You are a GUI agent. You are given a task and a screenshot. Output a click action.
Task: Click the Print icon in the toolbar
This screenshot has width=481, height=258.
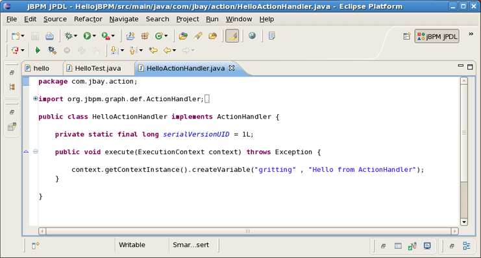[49, 36]
